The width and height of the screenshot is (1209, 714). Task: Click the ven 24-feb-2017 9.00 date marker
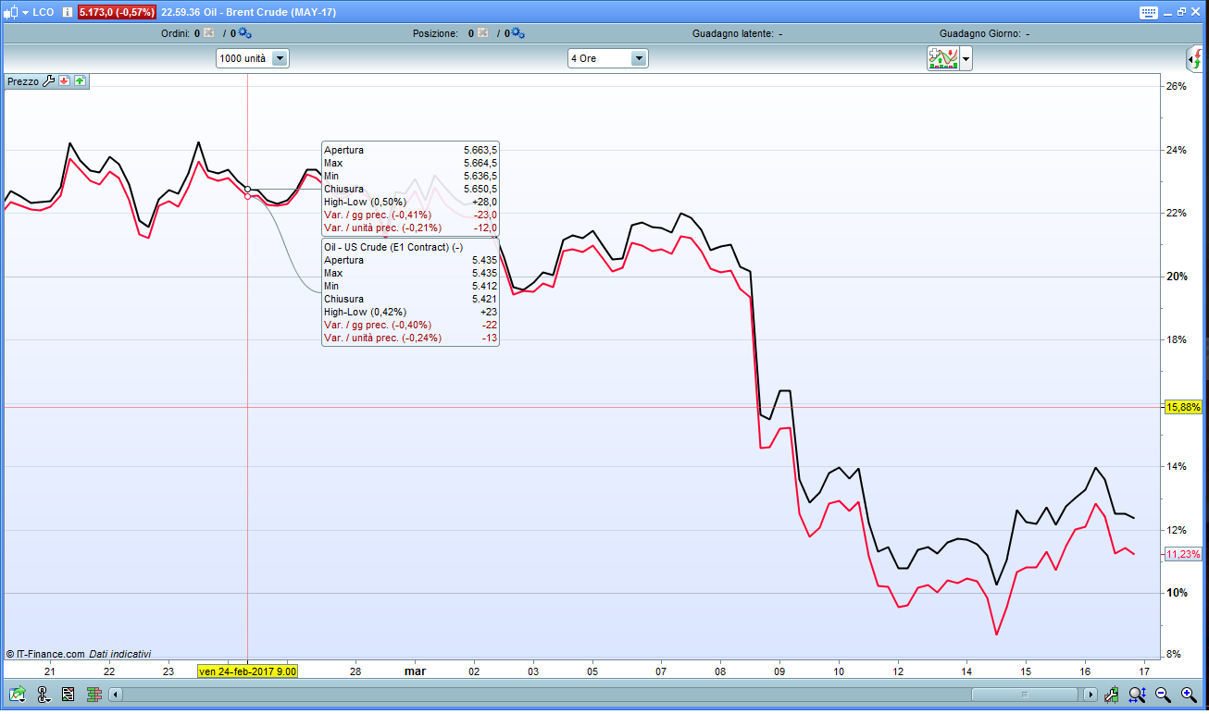(x=247, y=671)
